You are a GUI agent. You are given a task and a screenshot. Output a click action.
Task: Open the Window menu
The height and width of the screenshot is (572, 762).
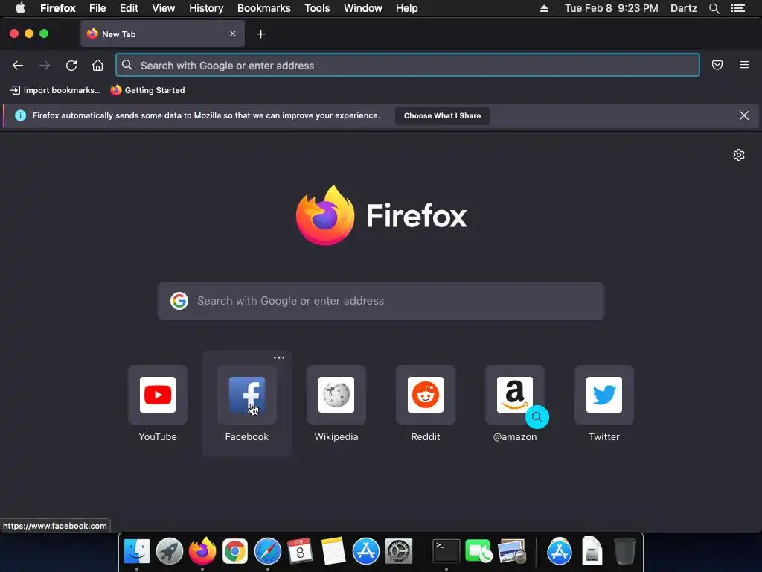(363, 8)
